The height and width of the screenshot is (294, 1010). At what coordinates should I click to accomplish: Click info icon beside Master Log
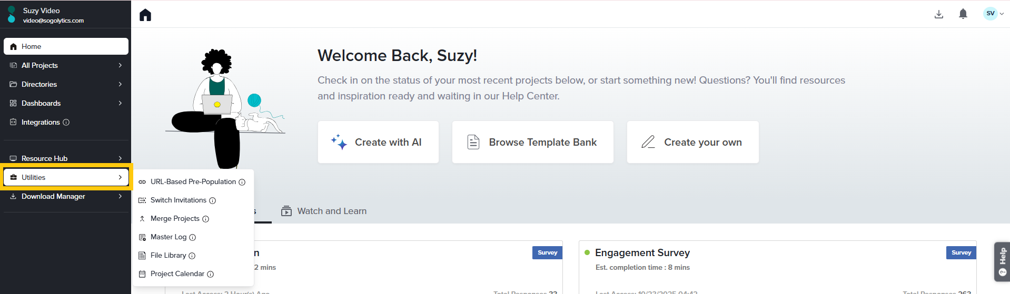point(193,238)
